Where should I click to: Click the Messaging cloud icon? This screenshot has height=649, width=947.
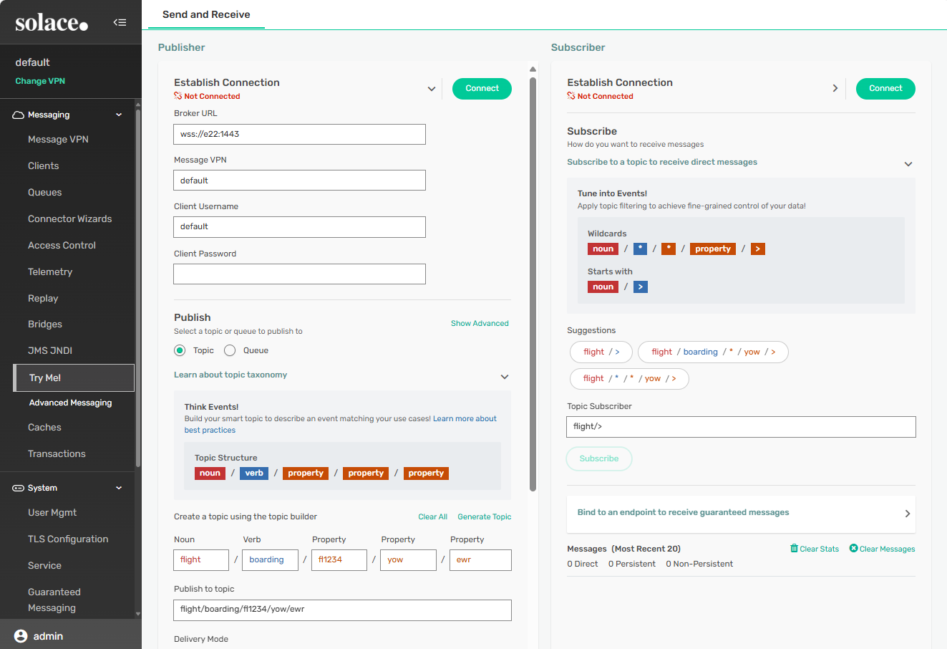tap(19, 115)
